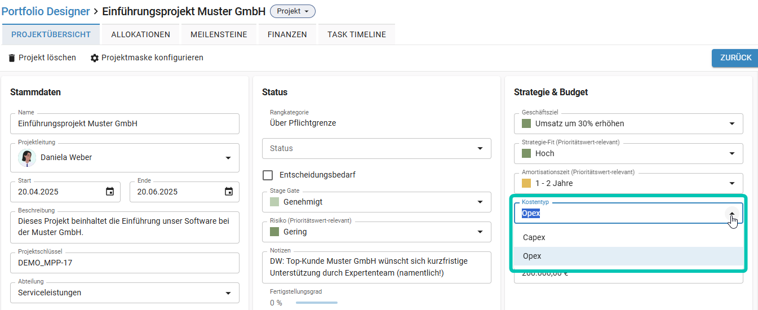758x310 pixels.
Task: Open the Finanzen tab
Action: pos(287,34)
